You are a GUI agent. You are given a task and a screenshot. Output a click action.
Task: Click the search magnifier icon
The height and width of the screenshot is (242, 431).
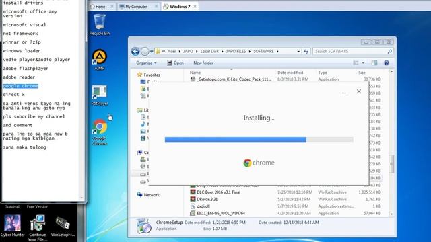coord(389,52)
